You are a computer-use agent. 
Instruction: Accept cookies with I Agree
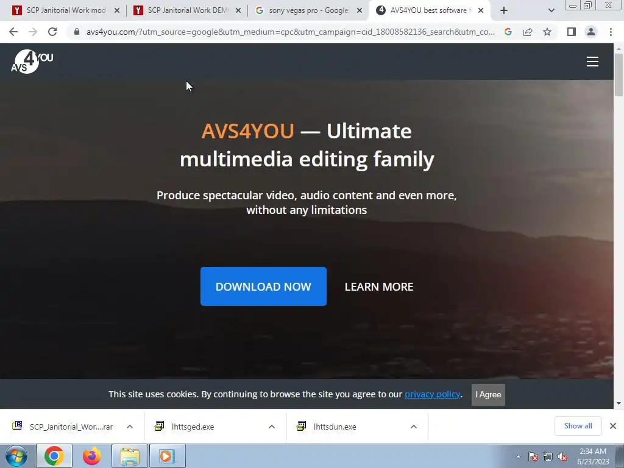pyautogui.click(x=488, y=395)
